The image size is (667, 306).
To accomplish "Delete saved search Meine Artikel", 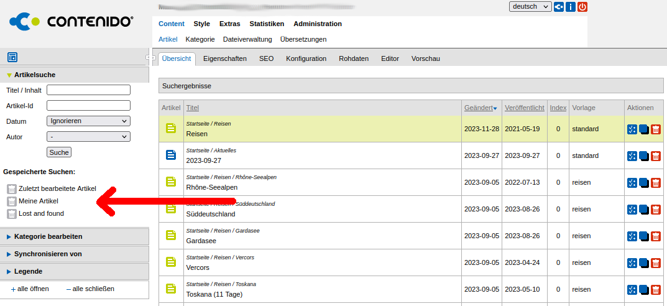I will pyautogui.click(x=11, y=202).
